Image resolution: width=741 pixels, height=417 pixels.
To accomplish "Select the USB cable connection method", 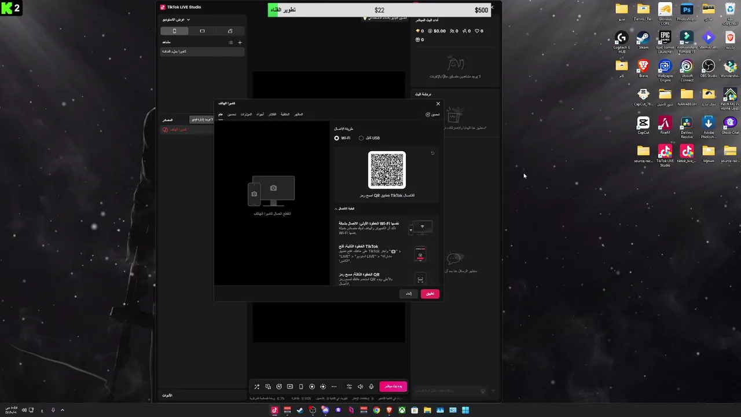I will 369,138.
